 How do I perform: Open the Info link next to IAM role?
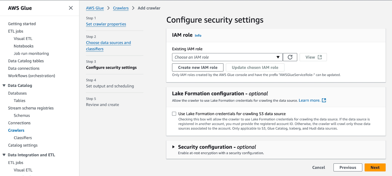click(x=198, y=35)
